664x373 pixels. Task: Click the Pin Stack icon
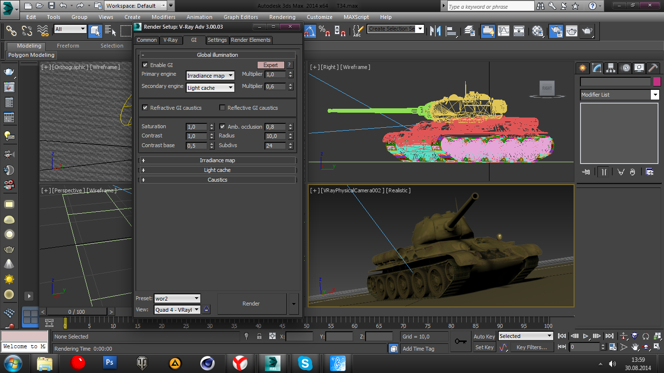tap(587, 172)
